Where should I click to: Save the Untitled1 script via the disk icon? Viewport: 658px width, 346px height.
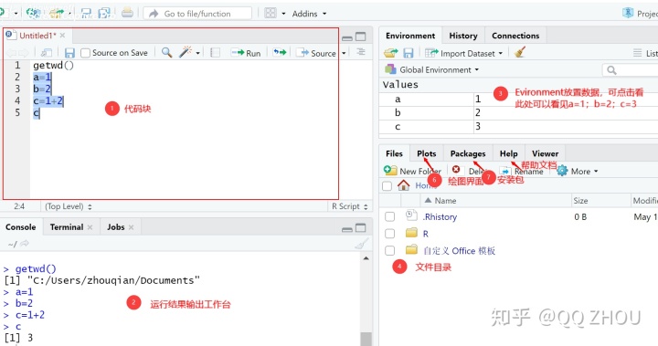(x=69, y=53)
